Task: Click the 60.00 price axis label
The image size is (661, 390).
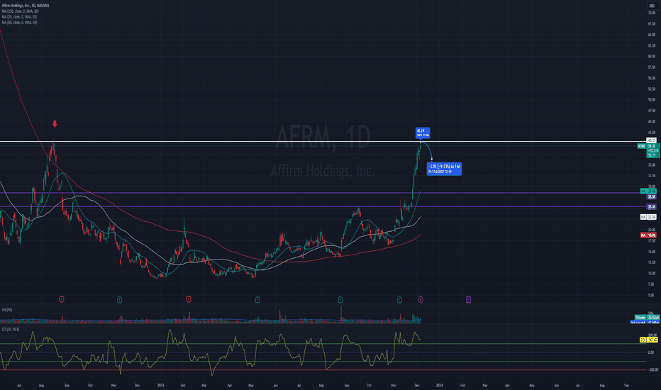Action: [652, 56]
